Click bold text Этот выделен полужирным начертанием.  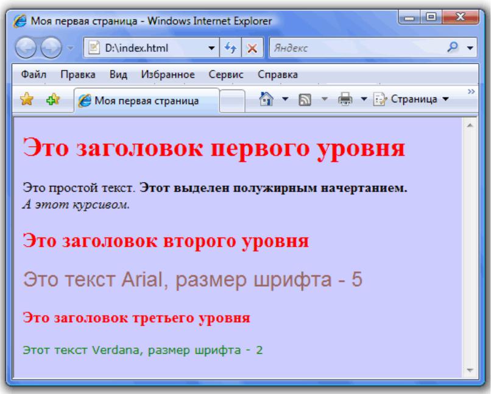pyautogui.click(x=274, y=188)
